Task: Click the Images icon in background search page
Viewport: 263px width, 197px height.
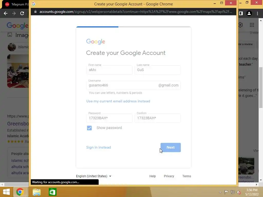Action: tap(10, 35)
